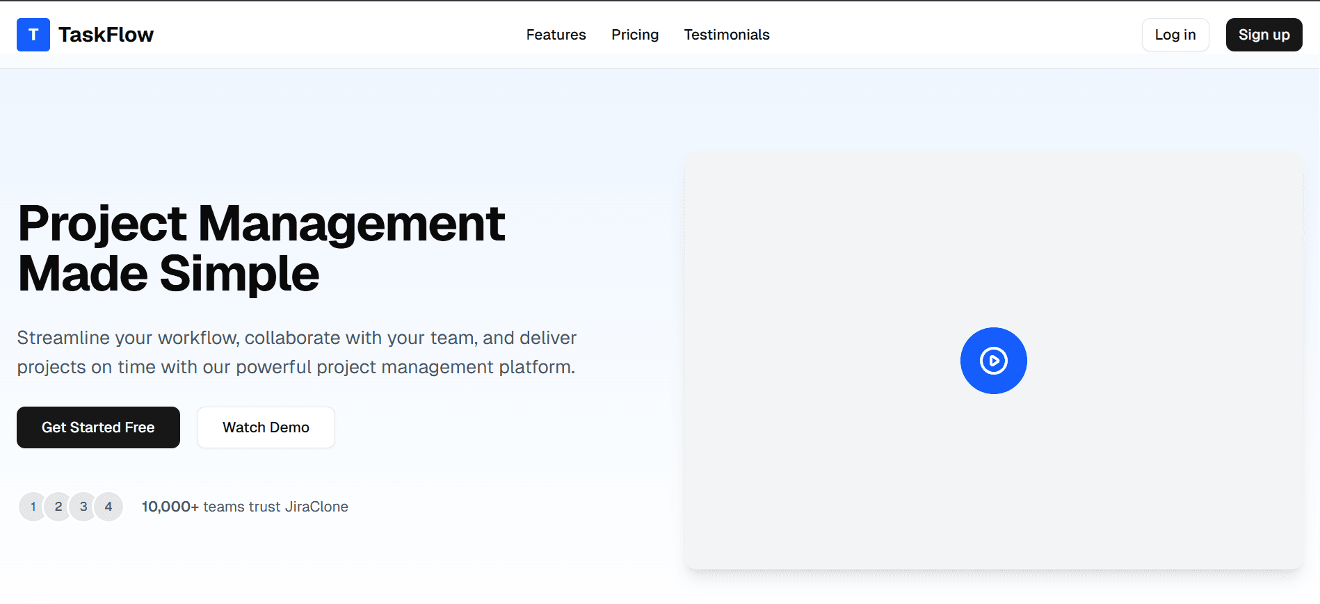Start with Get Started Free button
The width and height of the screenshot is (1320, 604).
[98, 427]
